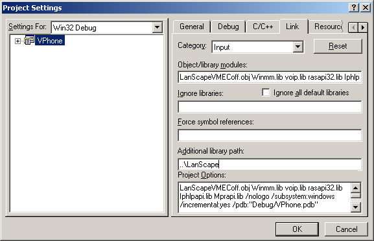Switch to the C/C++ tab
This screenshot has width=374, height=241.
(263, 27)
